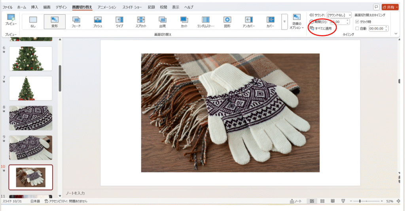The image size is (405, 211).
Task: Expand the transition gallery more arrow
Action: point(284,22)
